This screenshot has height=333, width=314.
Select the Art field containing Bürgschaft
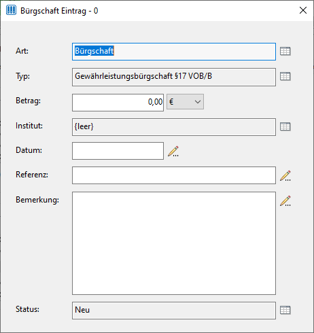[x=174, y=52]
